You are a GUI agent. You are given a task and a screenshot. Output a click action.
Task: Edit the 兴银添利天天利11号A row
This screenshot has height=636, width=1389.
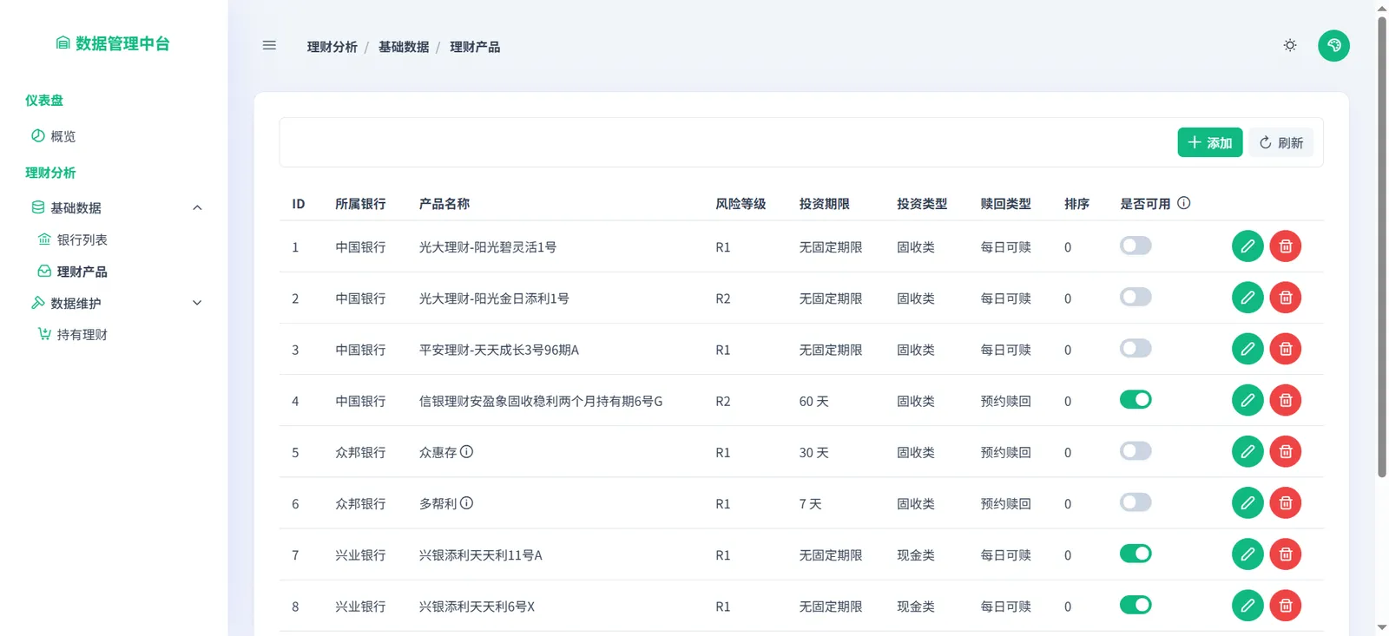[x=1247, y=554]
